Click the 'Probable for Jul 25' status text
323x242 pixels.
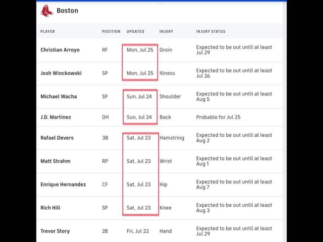pos(218,117)
